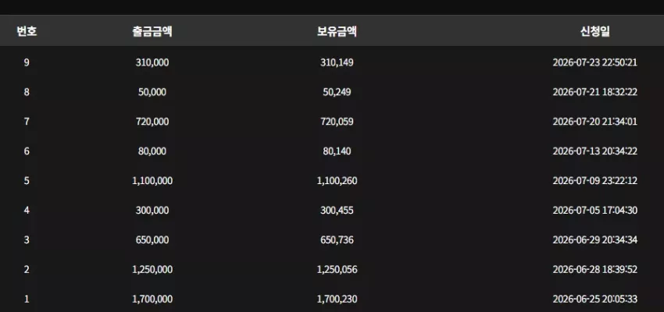Select row number 3

tap(27, 240)
